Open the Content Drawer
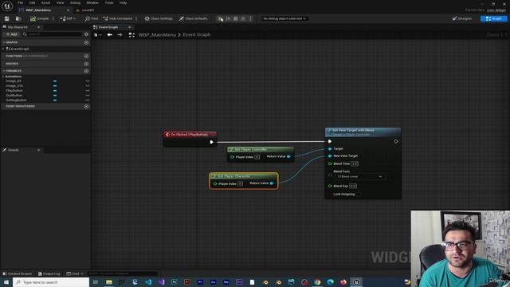The height and width of the screenshot is (287, 510). pyautogui.click(x=18, y=273)
